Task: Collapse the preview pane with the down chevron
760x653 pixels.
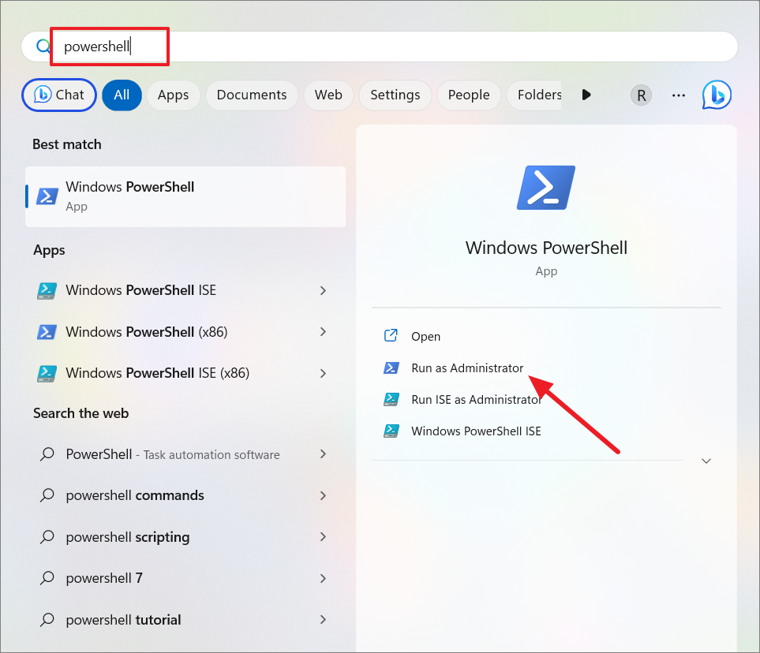Action: (x=706, y=461)
